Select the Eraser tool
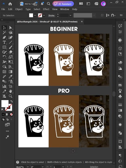This screenshot has height=168, width=126. pyautogui.click(x=11, y=52)
